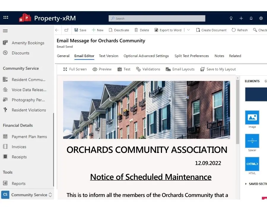Select the Image element tile
This screenshot has width=267, height=207.
pyautogui.click(x=252, y=118)
